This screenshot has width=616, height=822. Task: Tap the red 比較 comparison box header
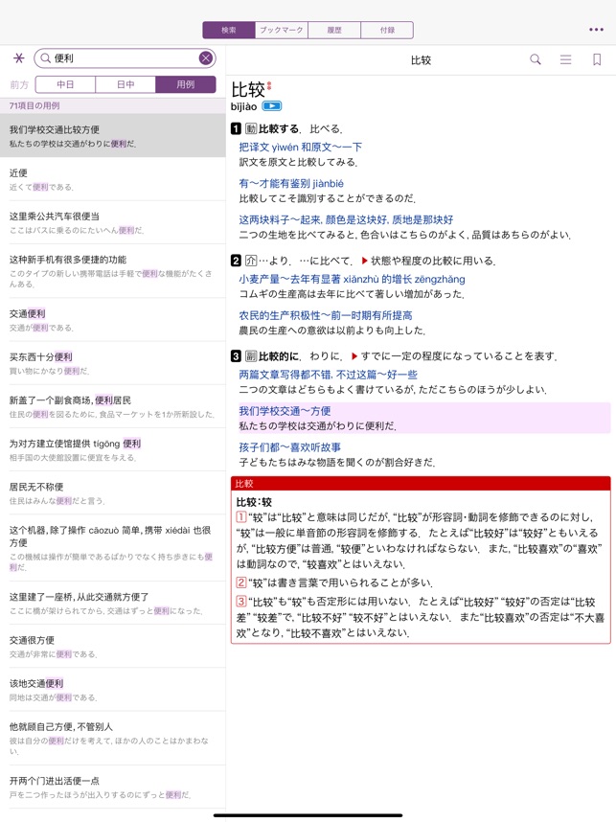click(x=421, y=484)
